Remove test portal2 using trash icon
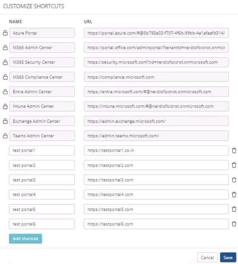238x264 pixels. [x=234, y=165]
